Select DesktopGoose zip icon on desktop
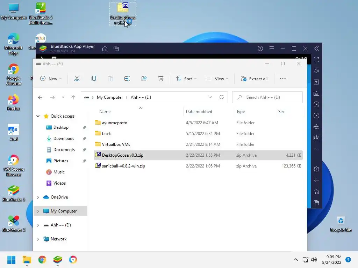The height and width of the screenshot is (268, 358). point(123,14)
